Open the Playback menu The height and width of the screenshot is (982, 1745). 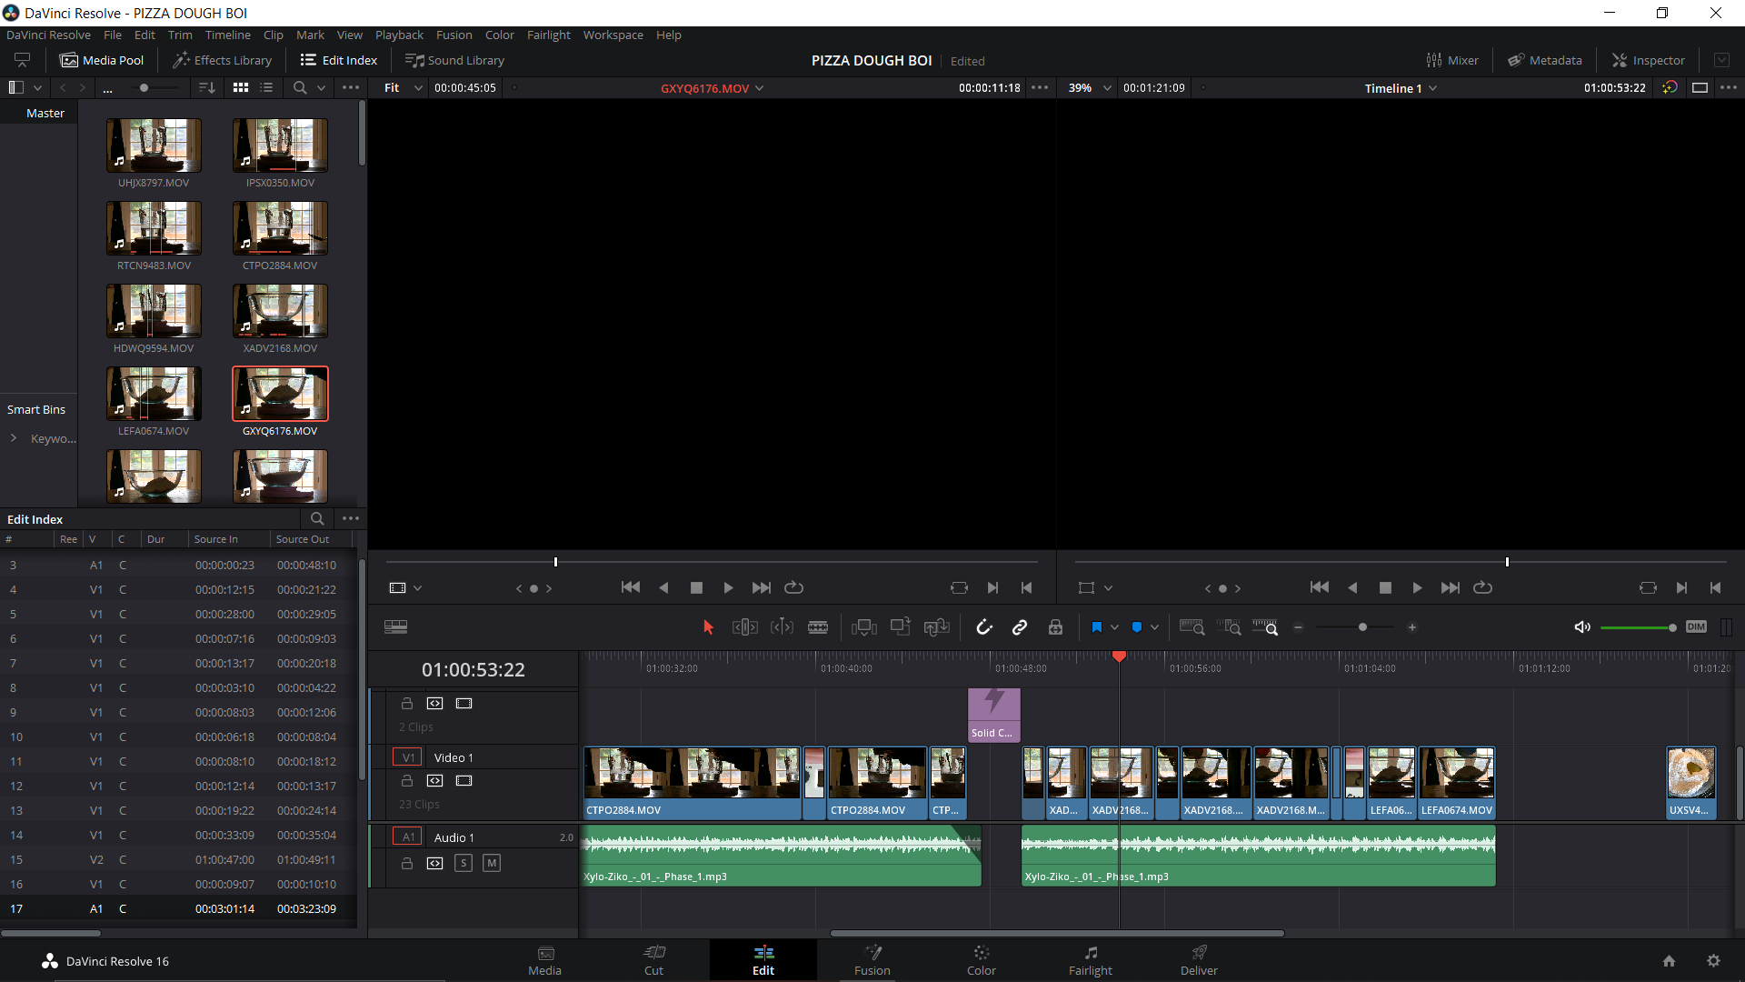pyautogui.click(x=399, y=35)
